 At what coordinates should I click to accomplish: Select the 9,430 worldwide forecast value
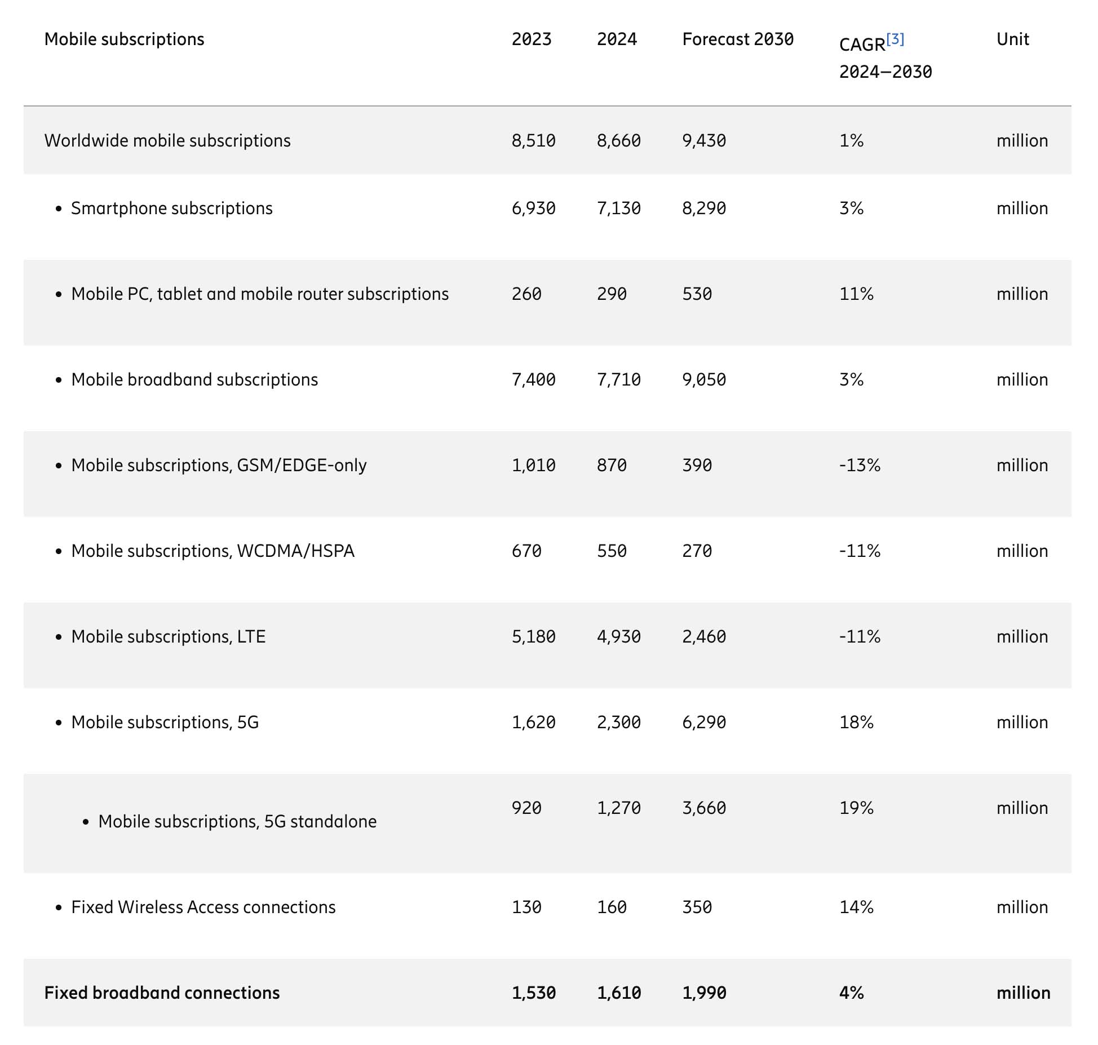[x=704, y=140]
